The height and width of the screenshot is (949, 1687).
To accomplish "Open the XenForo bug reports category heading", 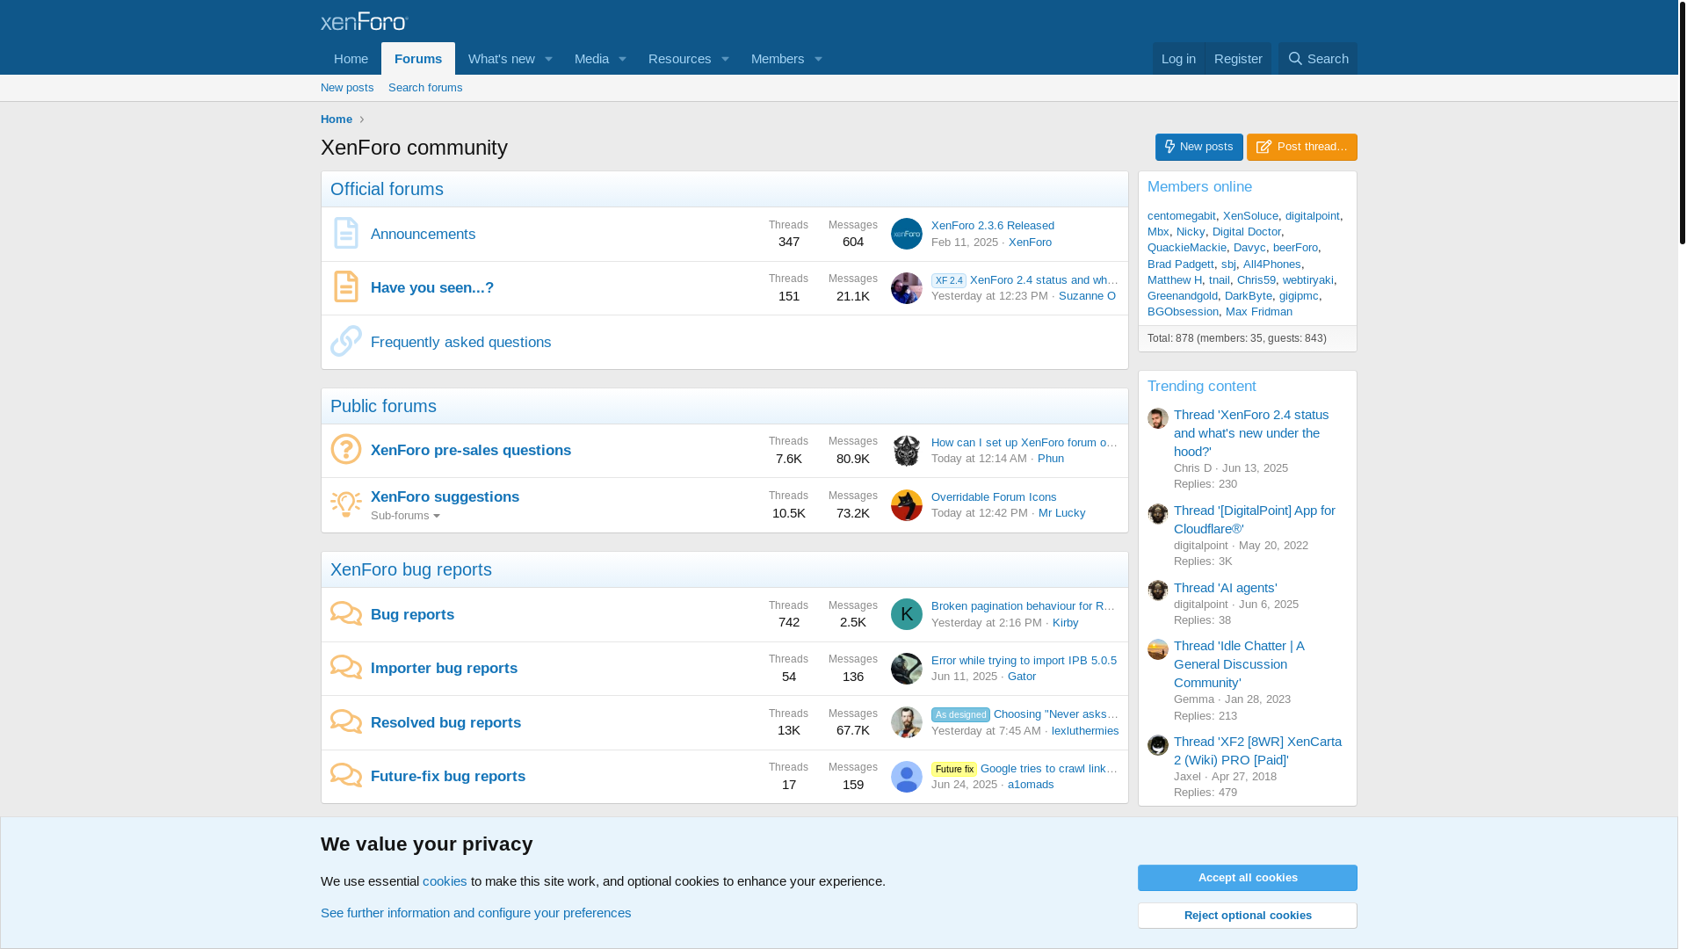I will click(411, 569).
